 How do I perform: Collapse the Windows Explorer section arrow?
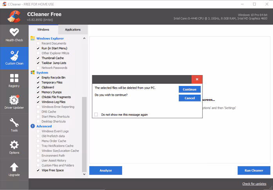pyautogui.click(x=84, y=39)
